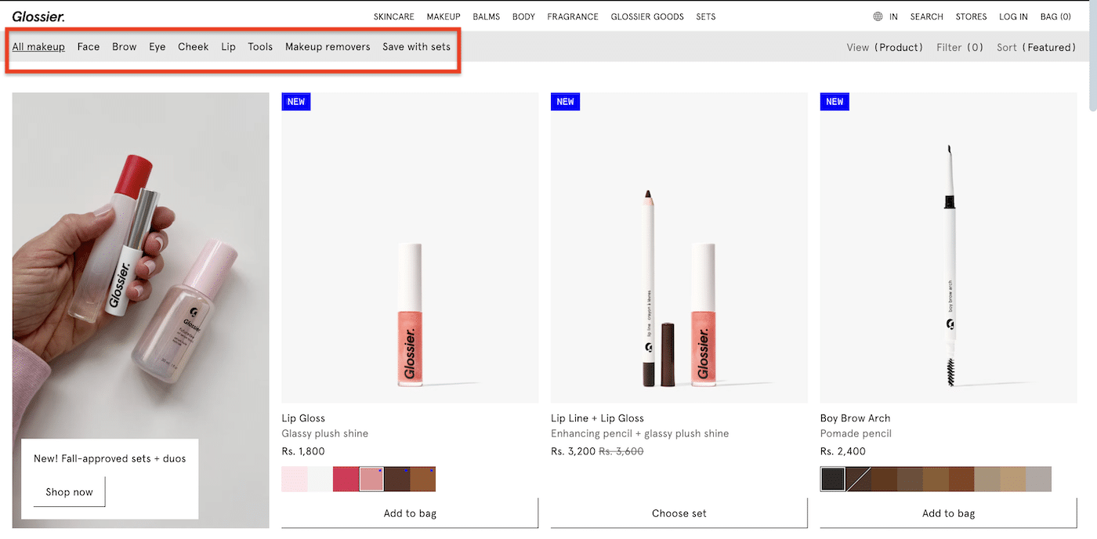Open the Sort Featured dropdown
The image size is (1097, 539).
point(1036,47)
